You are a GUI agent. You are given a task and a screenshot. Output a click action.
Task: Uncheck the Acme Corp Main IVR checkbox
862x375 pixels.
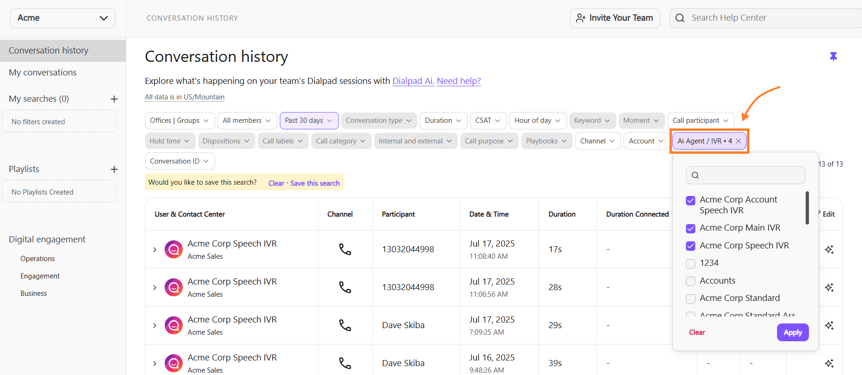(691, 228)
